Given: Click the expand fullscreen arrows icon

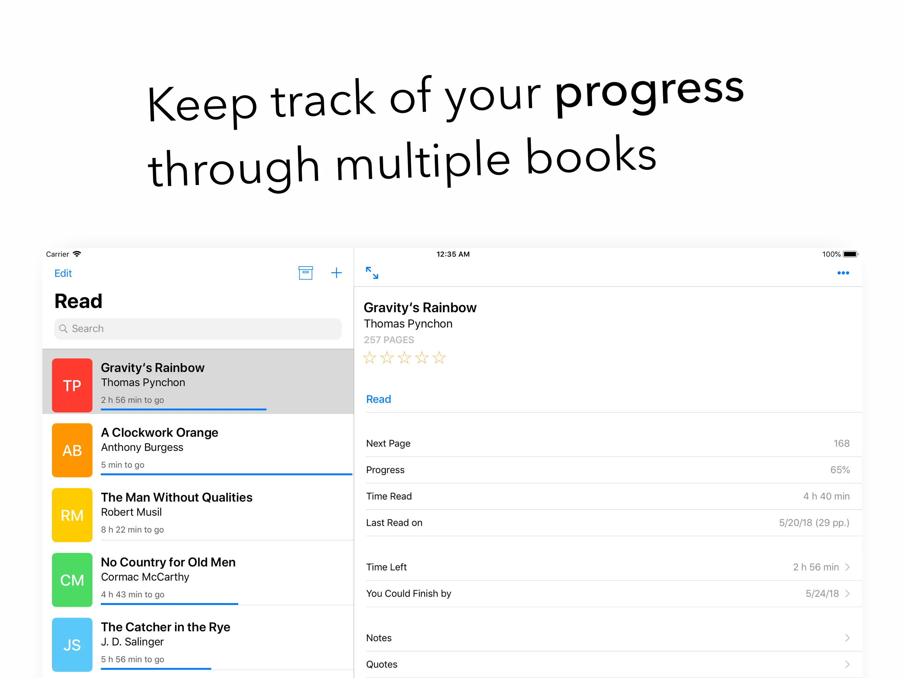Looking at the screenshot, I should pos(372,273).
